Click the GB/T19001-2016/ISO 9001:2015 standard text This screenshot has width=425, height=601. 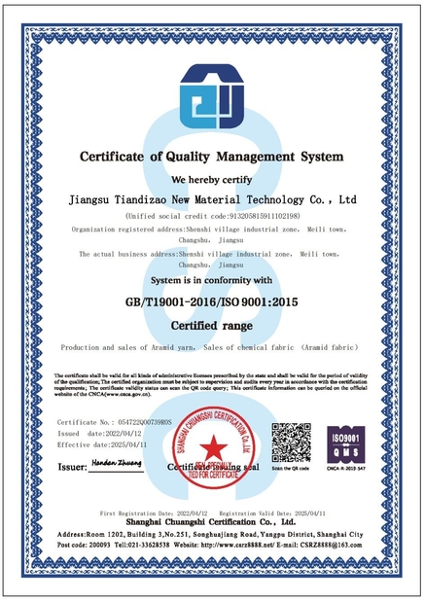coord(212,302)
